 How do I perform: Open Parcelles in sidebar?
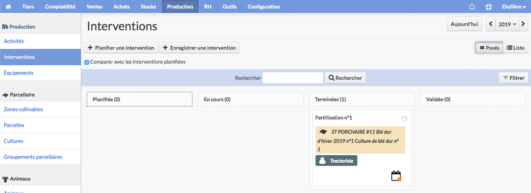click(x=40, y=125)
